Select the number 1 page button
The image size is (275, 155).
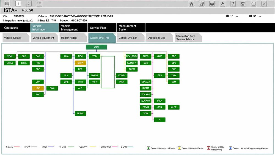[x=18, y=4]
